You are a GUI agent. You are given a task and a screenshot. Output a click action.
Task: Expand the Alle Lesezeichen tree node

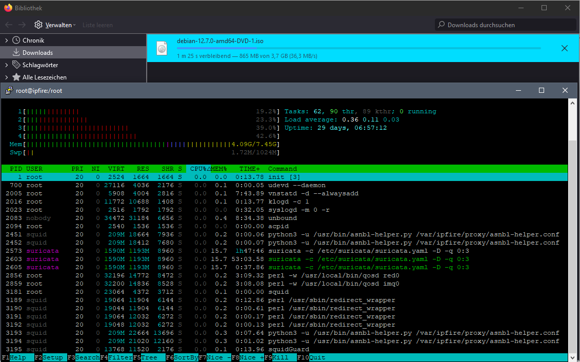point(6,77)
